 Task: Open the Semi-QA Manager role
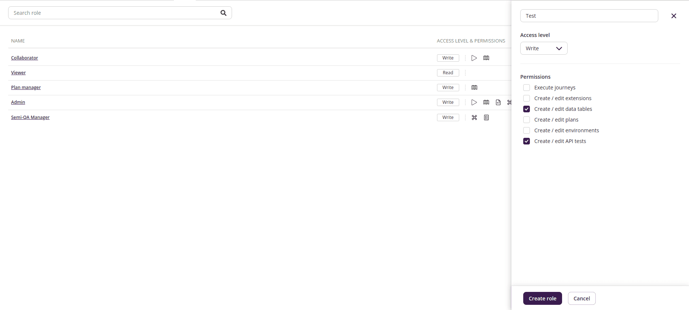tap(30, 117)
